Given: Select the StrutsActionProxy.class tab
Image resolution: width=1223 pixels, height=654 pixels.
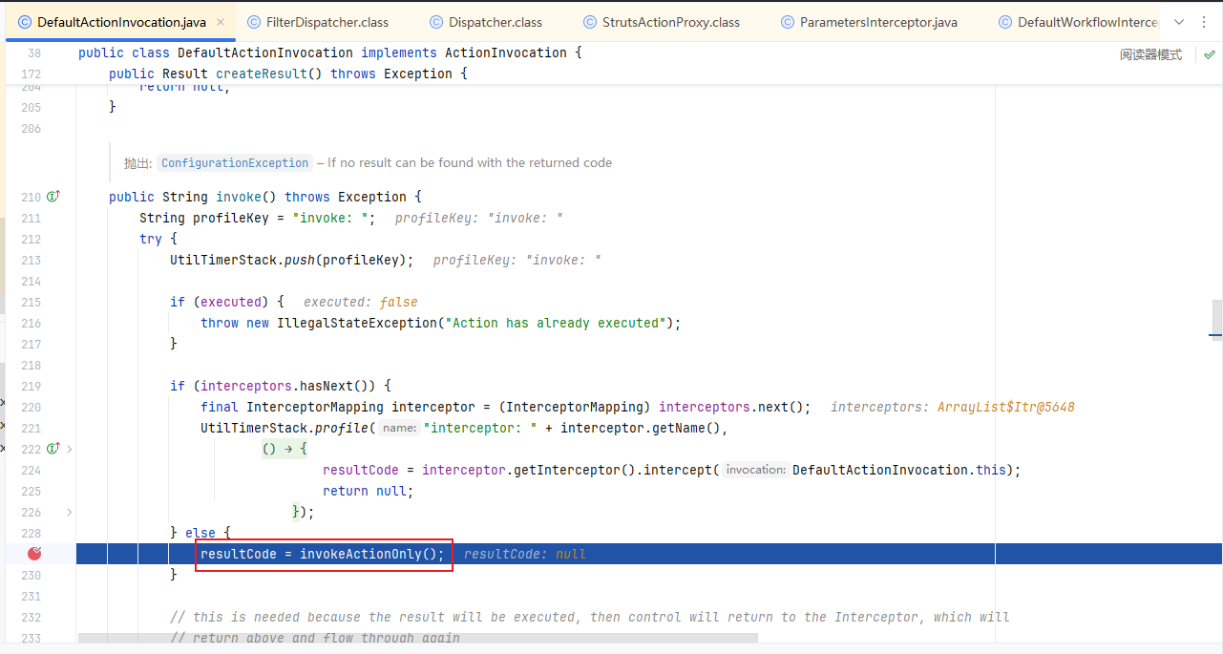Looking at the screenshot, I should pos(661,22).
